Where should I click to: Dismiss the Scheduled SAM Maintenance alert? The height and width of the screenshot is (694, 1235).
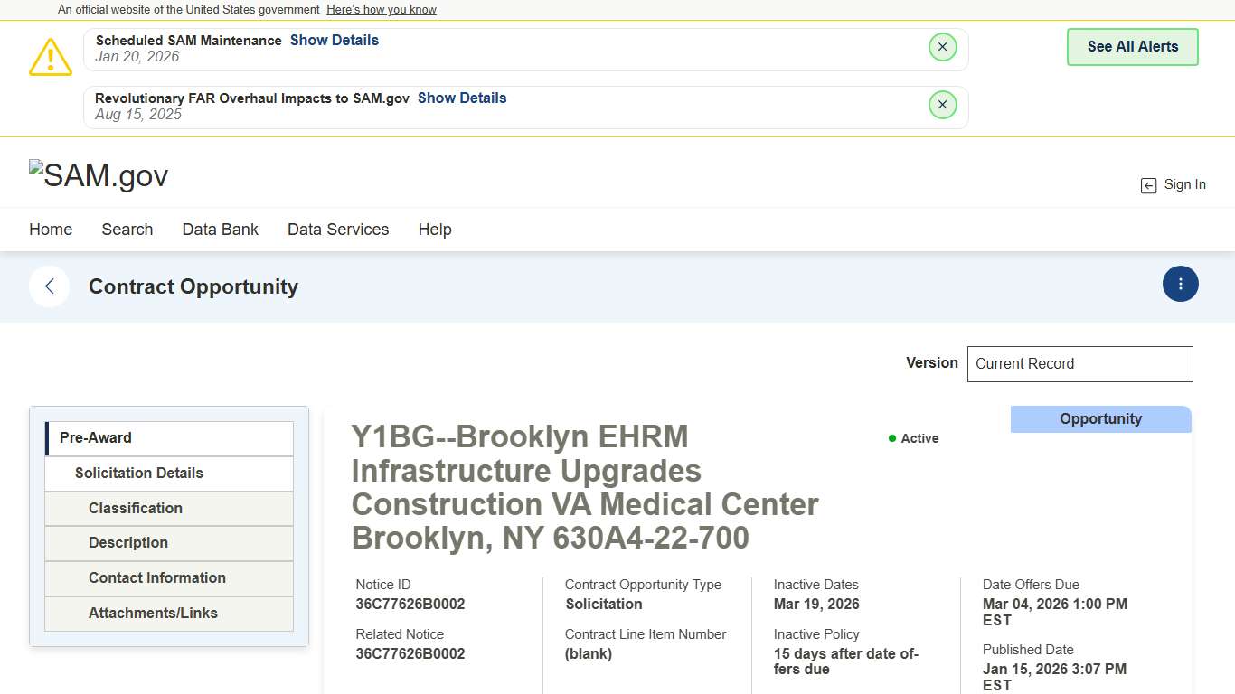pos(942,47)
